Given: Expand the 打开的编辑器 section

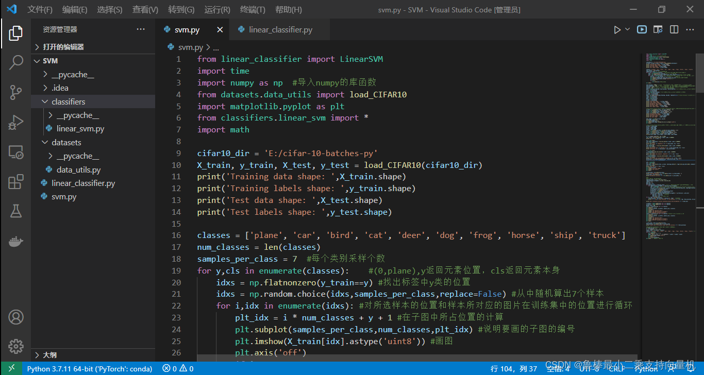Looking at the screenshot, I should (x=93, y=47).
